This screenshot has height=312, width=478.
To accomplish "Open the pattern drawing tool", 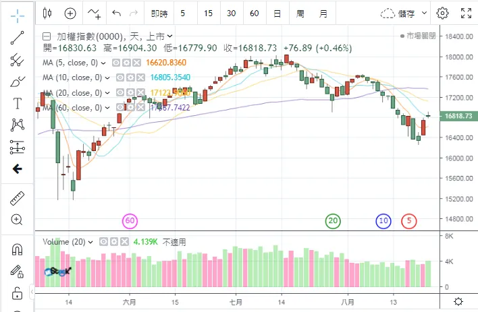I will click(18, 125).
